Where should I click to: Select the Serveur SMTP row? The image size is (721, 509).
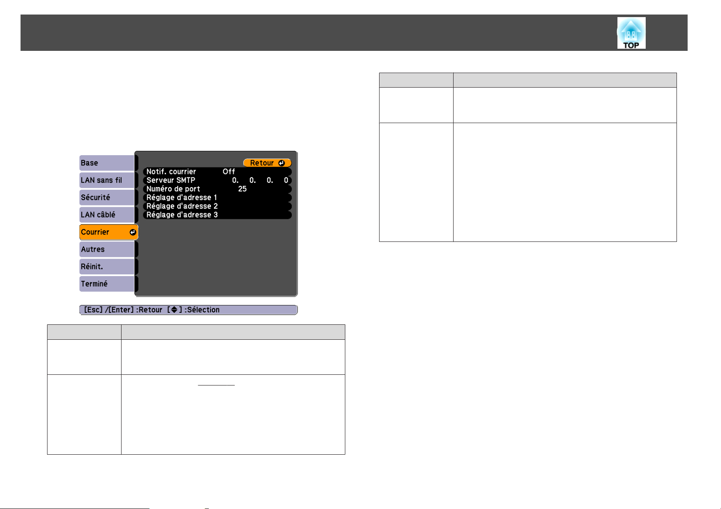click(217, 180)
